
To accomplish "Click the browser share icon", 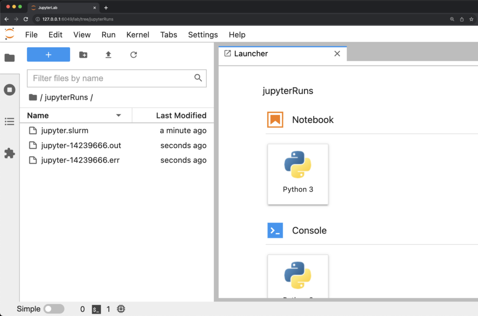I will click(x=462, y=19).
